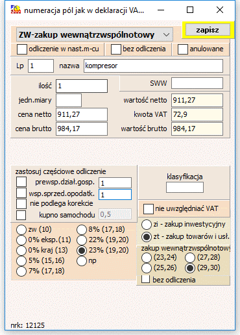Choose the np rate option

[82, 261]
